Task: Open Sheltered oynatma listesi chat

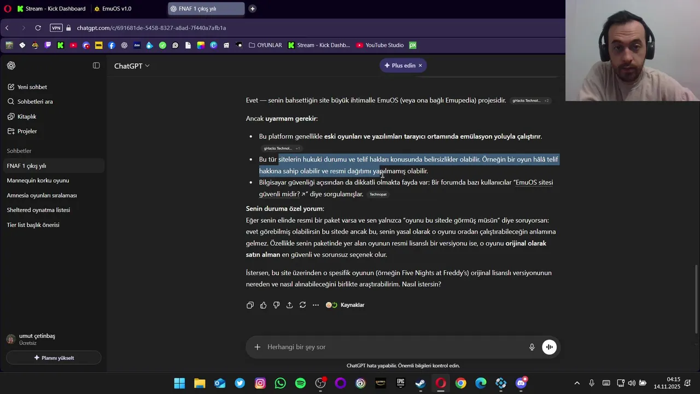Action: tap(53, 210)
